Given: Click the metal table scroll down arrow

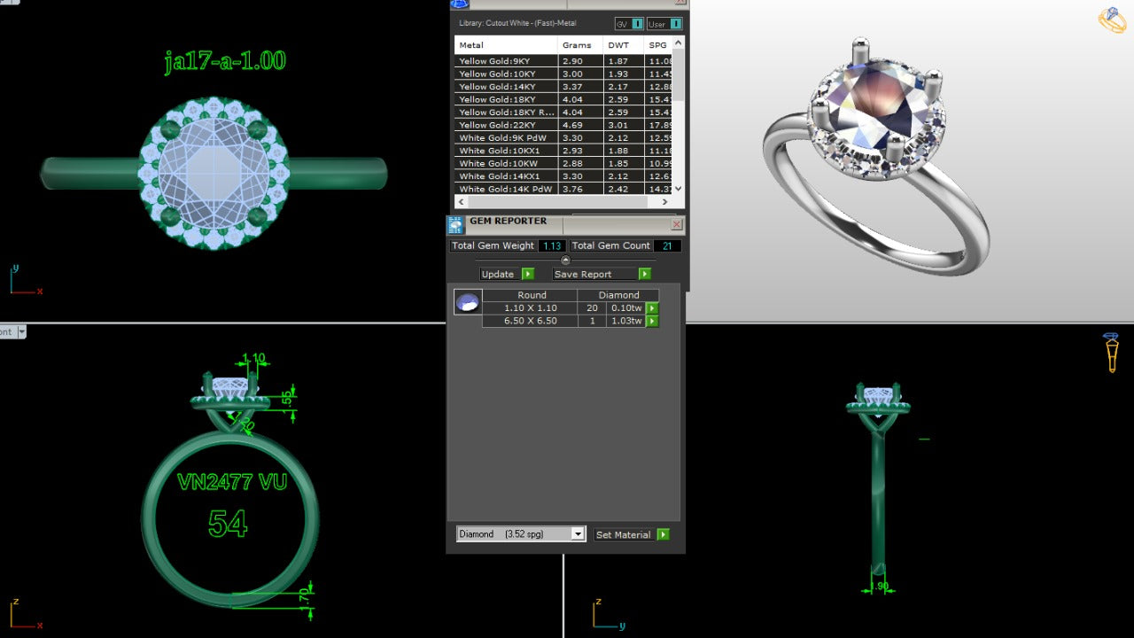Looking at the screenshot, I should tap(679, 189).
